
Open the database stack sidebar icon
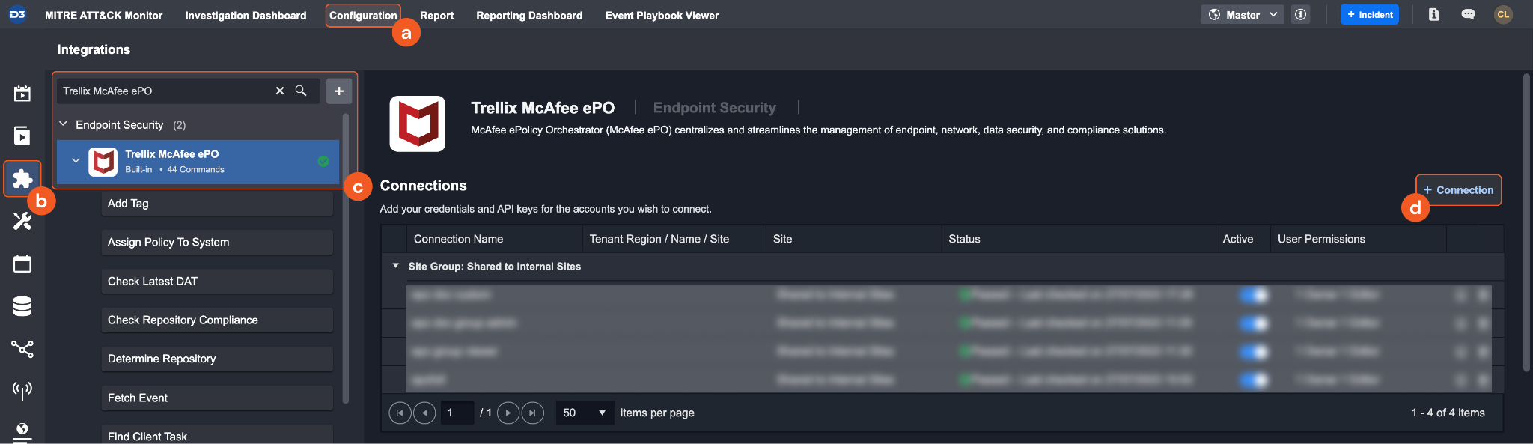click(22, 306)
